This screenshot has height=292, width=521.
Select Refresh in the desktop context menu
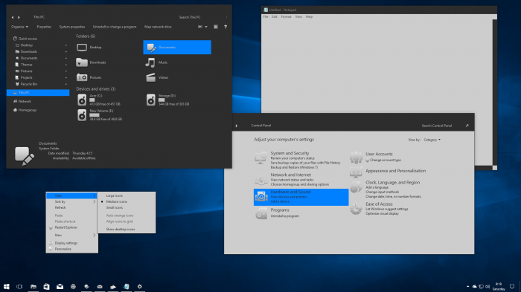coord(60,208)
